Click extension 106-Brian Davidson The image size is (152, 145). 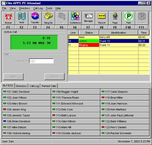click(x=26, y=121)
